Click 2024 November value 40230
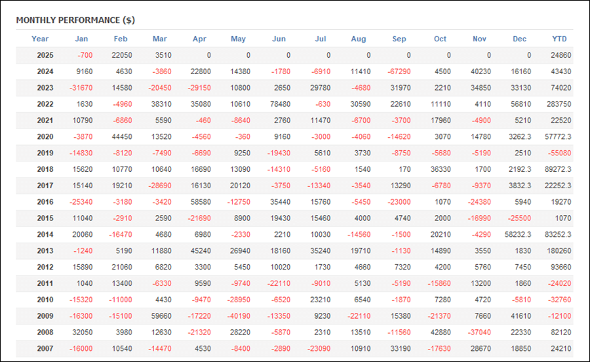 (x=481, y=71)
